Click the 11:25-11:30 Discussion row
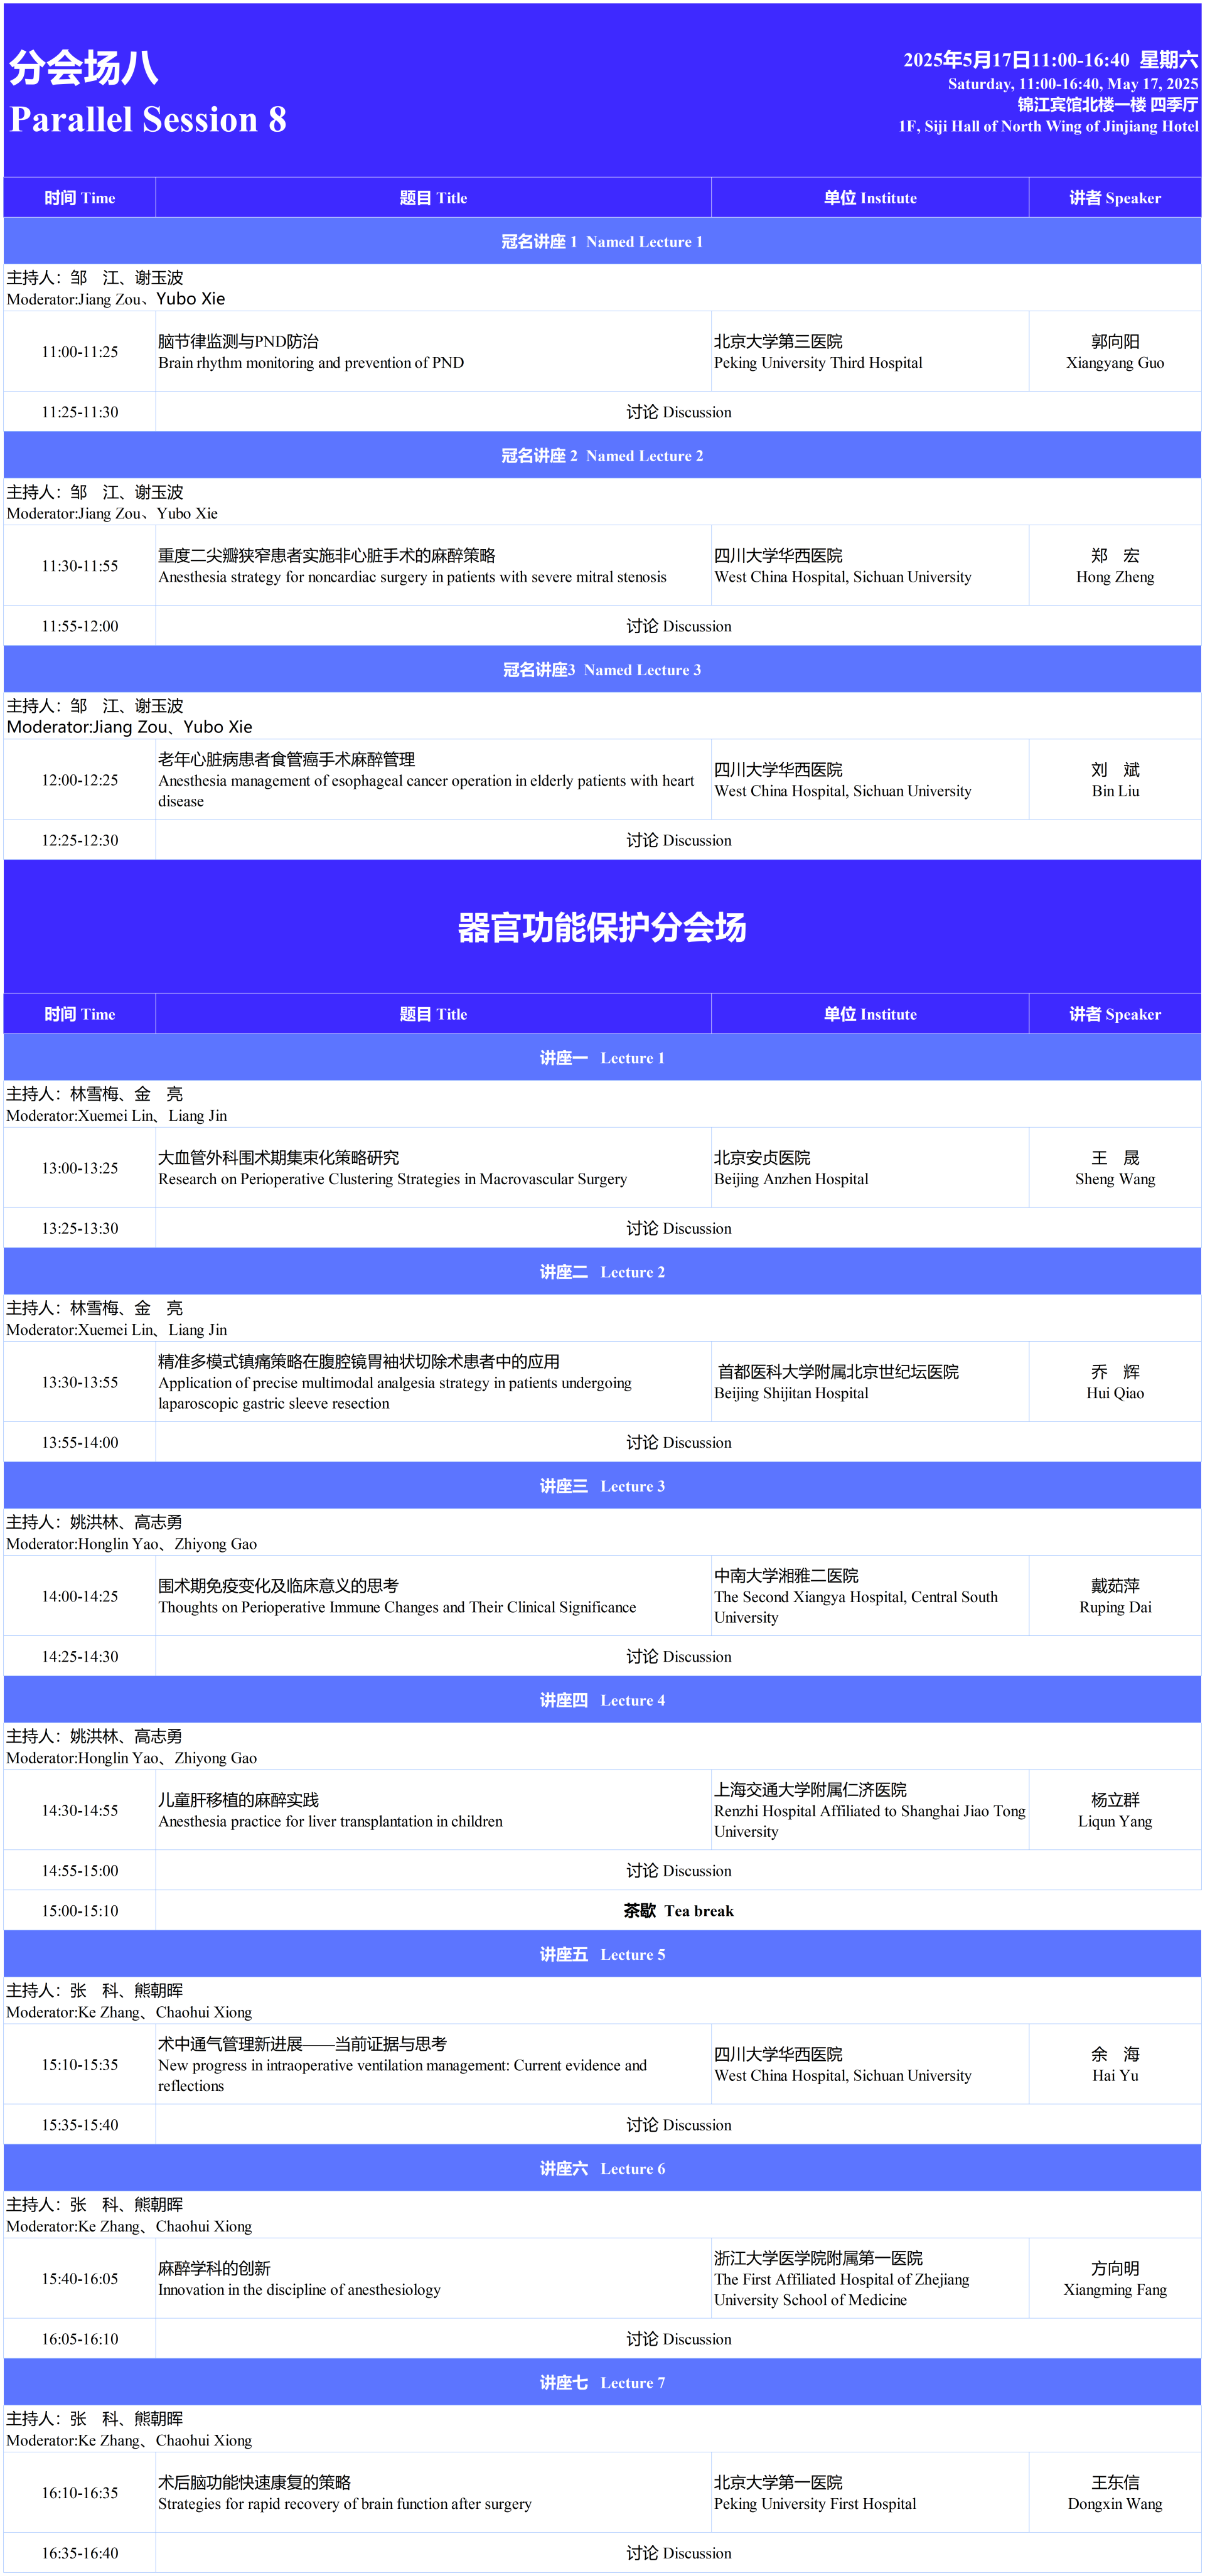This screenshot has width=1205, height=2576. coord(602,412)
